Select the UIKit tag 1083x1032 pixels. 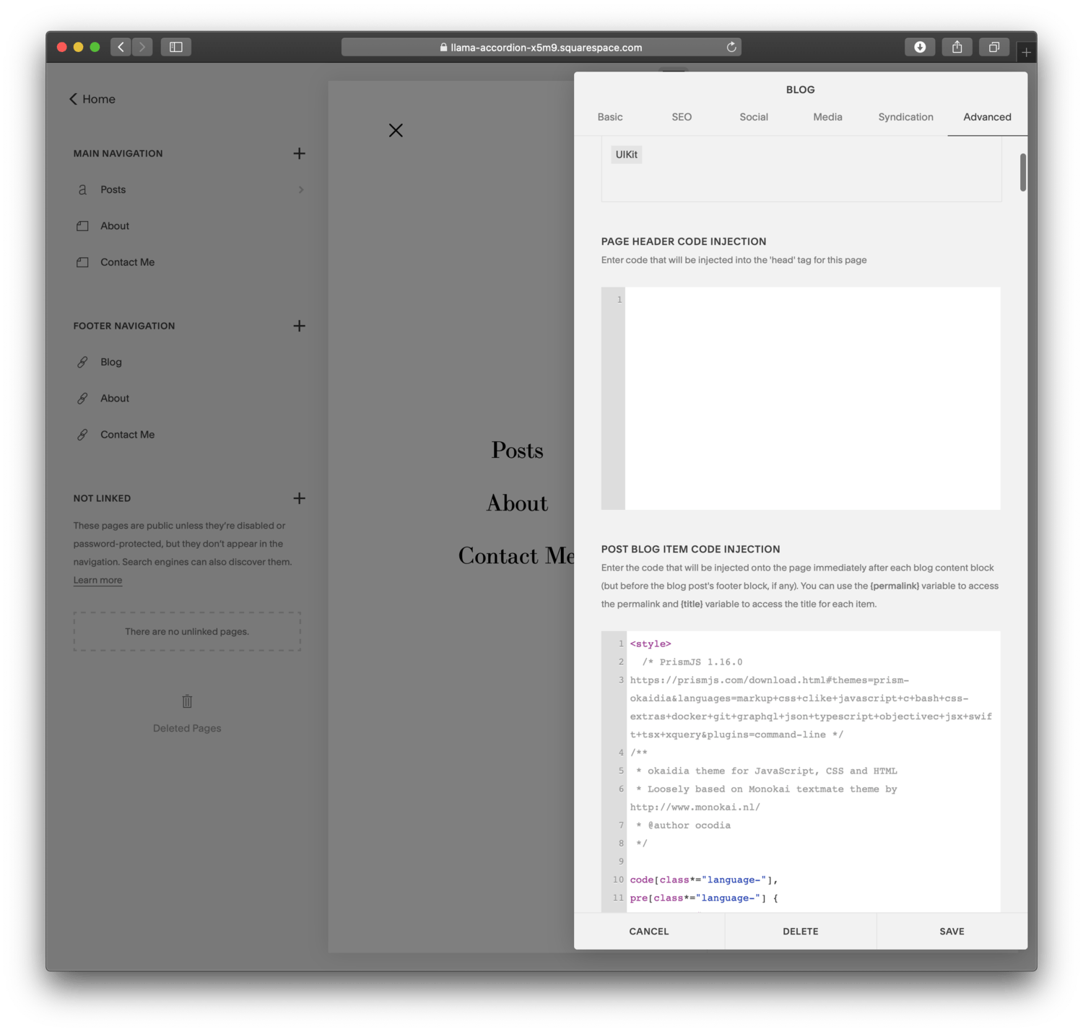point(626,154)
